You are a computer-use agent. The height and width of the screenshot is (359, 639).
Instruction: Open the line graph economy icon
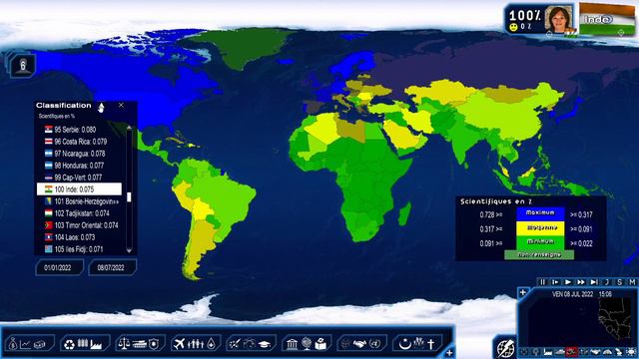point(26,344)
